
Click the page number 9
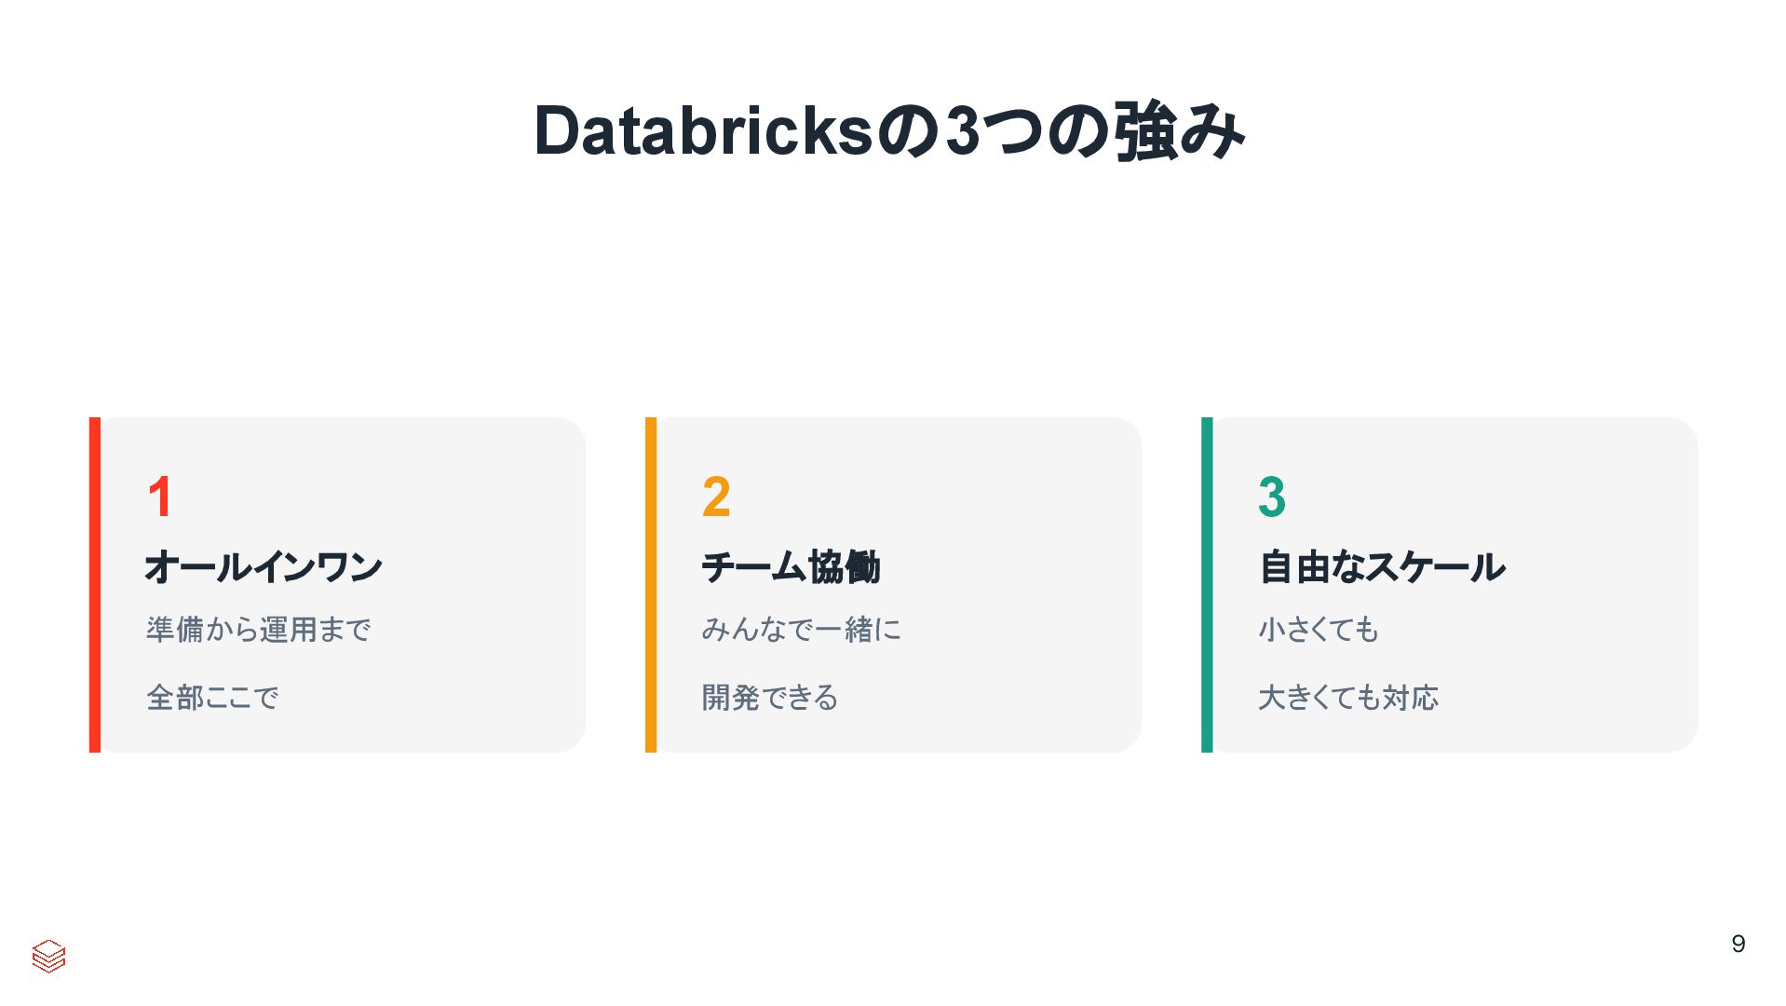(x=1738, y=944)
